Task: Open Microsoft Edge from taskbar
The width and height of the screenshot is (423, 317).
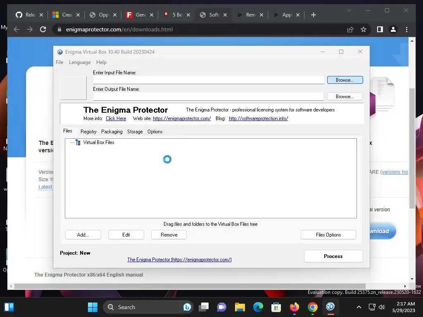Action: (258, 307)
